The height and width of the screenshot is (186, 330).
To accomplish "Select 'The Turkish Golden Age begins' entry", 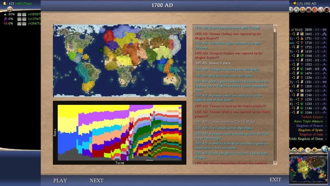I will [233, 128].
